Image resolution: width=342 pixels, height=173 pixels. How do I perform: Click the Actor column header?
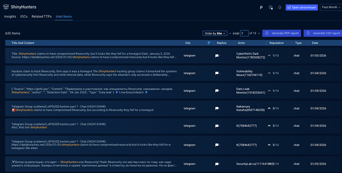241,43
